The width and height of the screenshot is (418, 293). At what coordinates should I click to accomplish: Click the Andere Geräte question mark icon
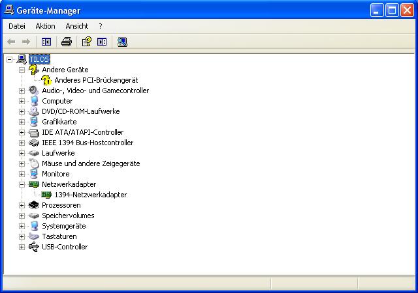click(x=34, y=70)
